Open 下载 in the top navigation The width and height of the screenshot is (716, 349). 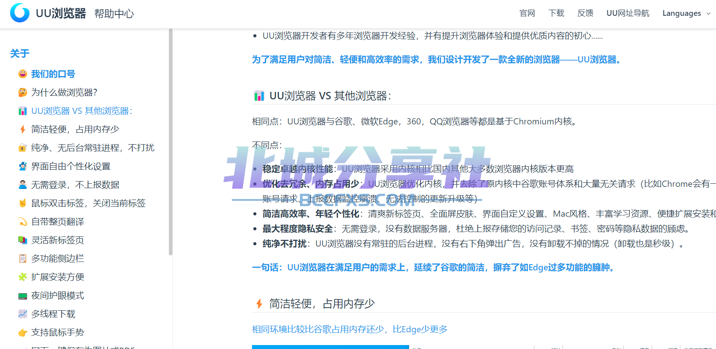click(x=556, y=13)
